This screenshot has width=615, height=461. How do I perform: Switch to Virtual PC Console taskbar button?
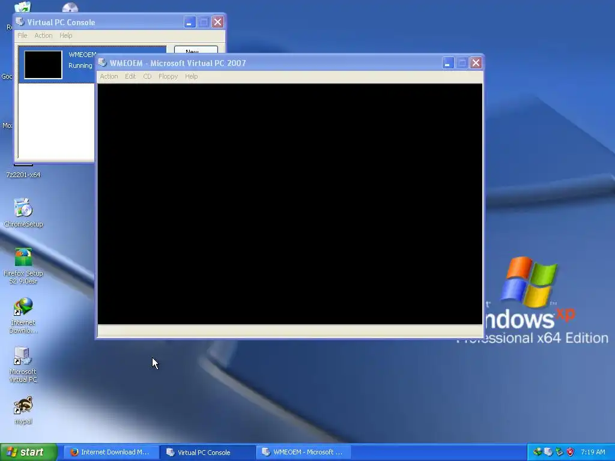tap(208, 453)
